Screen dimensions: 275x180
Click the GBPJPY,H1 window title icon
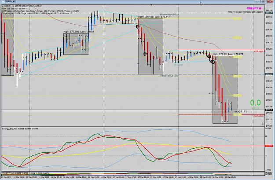click(x=2, y=2)
